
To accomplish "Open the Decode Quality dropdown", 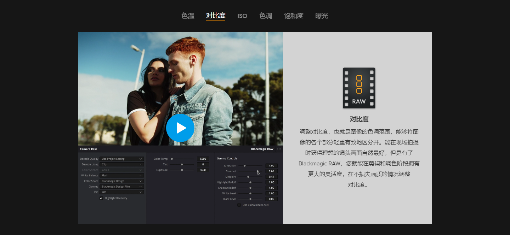I will pos(121,159).
